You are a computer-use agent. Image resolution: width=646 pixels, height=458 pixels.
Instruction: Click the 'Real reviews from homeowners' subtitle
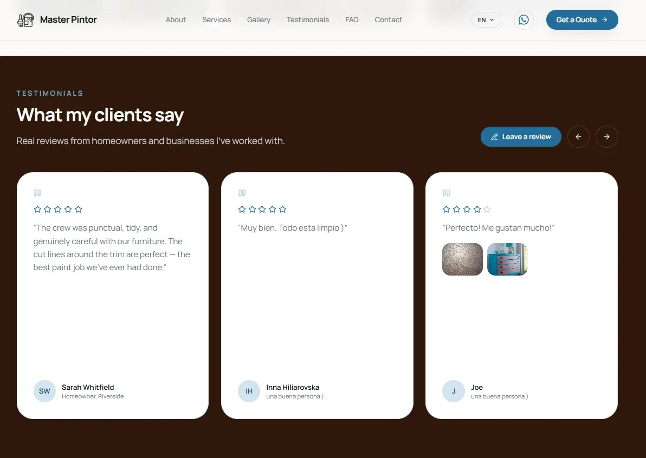[151, 141]
